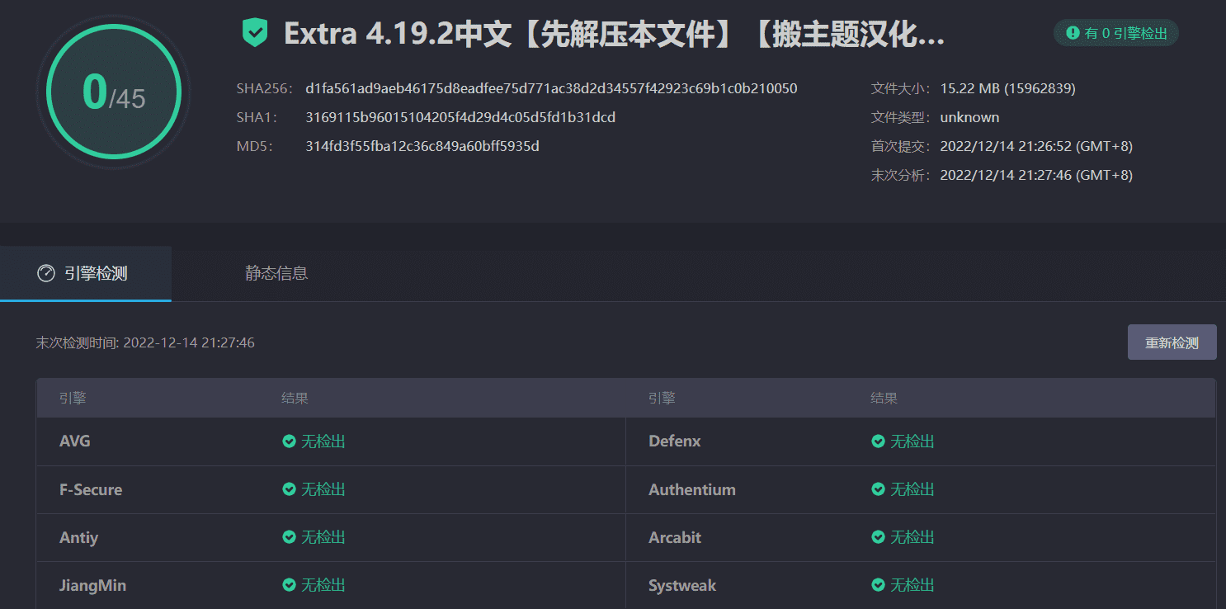Viewport: 1226px width, 609px height.
Task: Click the MD5 label
Action: tap(254, 146)
